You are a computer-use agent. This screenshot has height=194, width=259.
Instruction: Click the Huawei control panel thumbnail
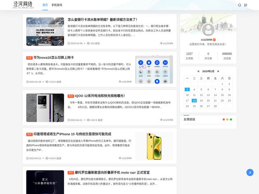click(154, 69)
